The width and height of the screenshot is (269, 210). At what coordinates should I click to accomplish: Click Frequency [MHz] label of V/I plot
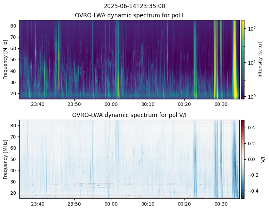coord(5,159)
